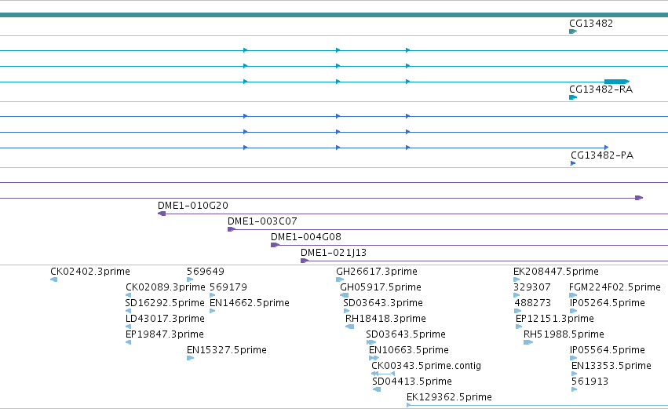Click the RH18418.3prime arrow glyph
668x409 pixels.
pos(350,327)
